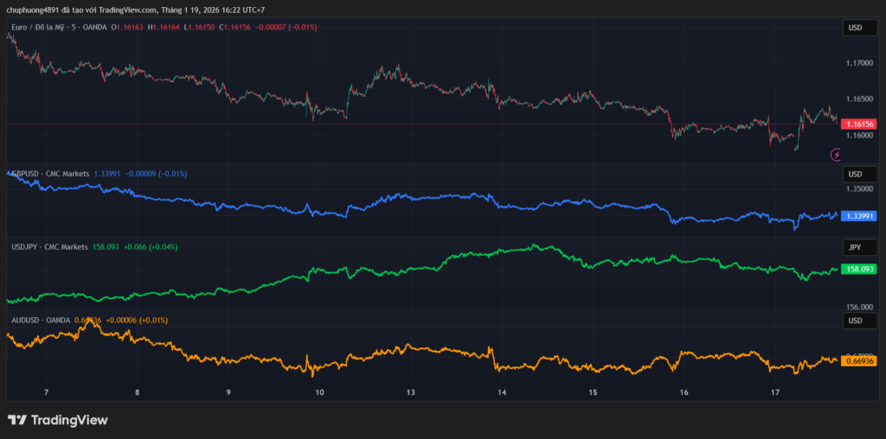The width and height of the screenshot is (886, 439).
Task: Open the USD currency selector of the EUR/USD pane
Action: pyautogui.click(x=855, y=29)
